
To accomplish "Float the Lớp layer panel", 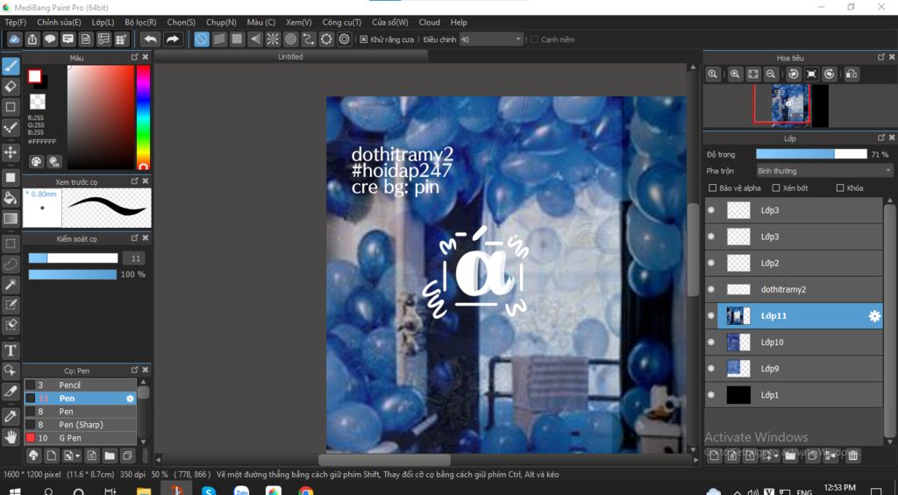I will pos(880,138).
